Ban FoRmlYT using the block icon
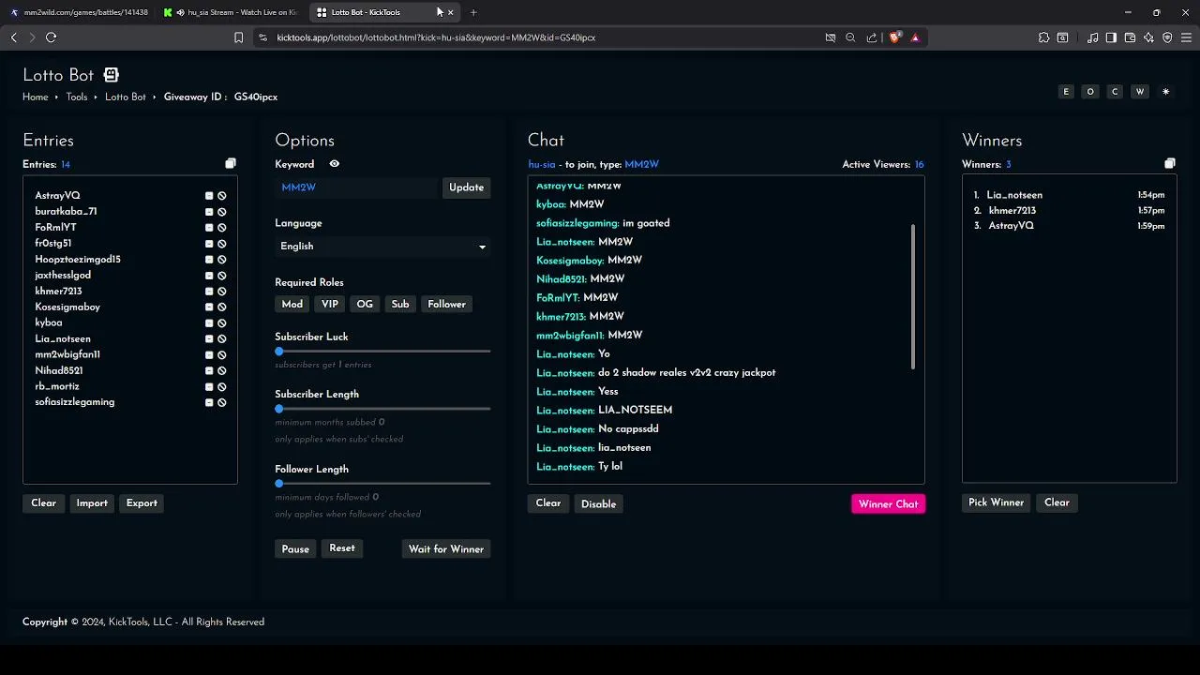Image resolution: width=1200 pixels, height=675 pixels. (222, 228)
